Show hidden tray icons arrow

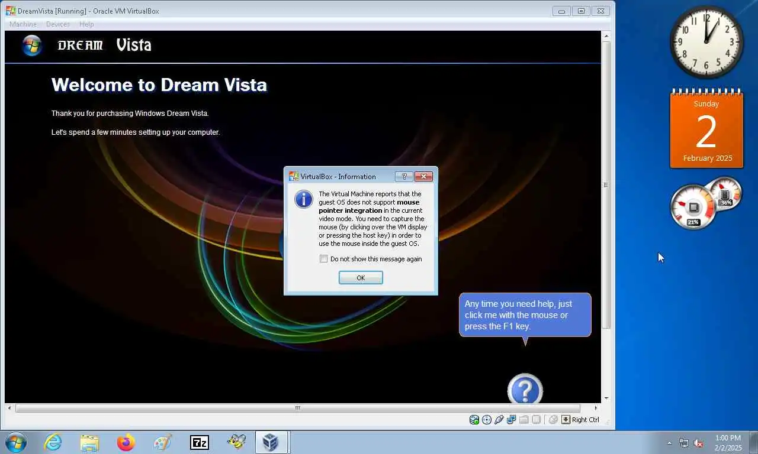pos(670,443)
